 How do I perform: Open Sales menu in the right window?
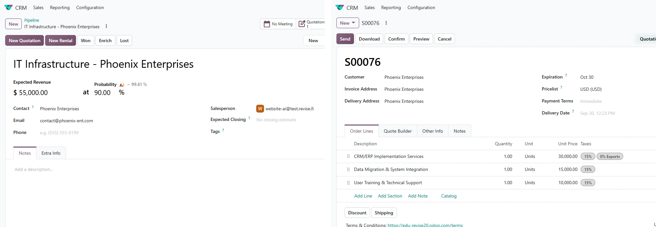point(370,7)
